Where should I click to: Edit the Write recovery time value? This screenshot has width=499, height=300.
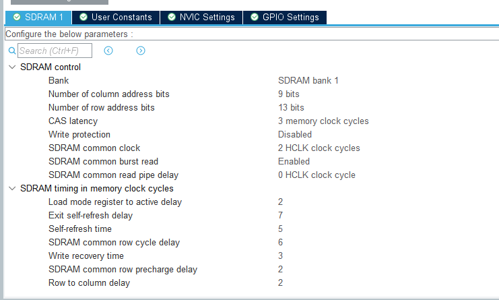point(280,256)
